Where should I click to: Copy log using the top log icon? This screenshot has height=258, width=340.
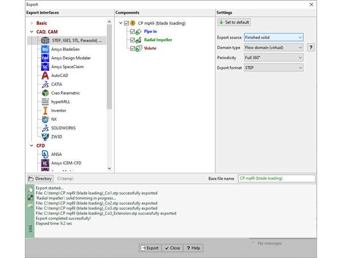tap(31, 189)
